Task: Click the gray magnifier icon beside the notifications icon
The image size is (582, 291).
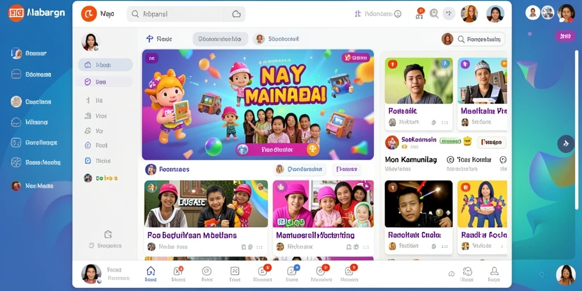Action: 434,14
